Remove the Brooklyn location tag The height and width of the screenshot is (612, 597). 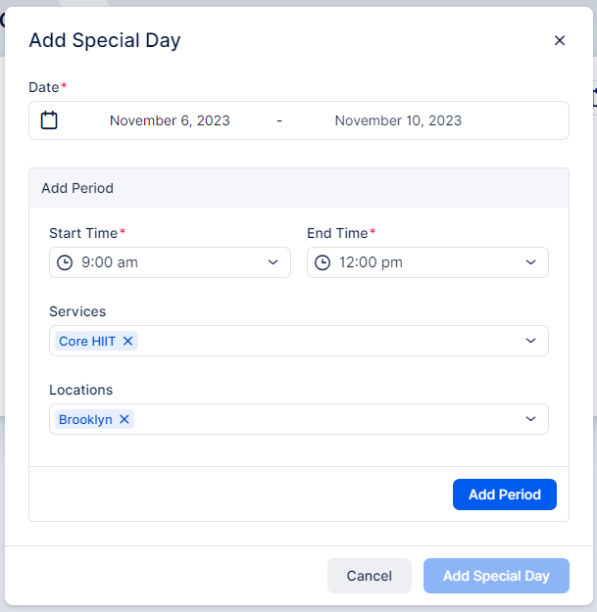(124, 419)
